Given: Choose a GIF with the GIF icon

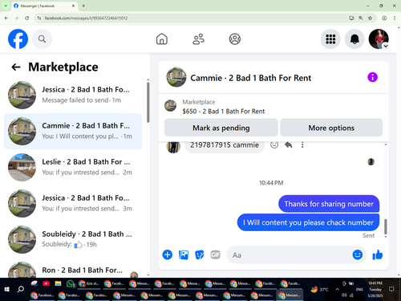Looking at the screenshot, I should [x=215, y=254].
